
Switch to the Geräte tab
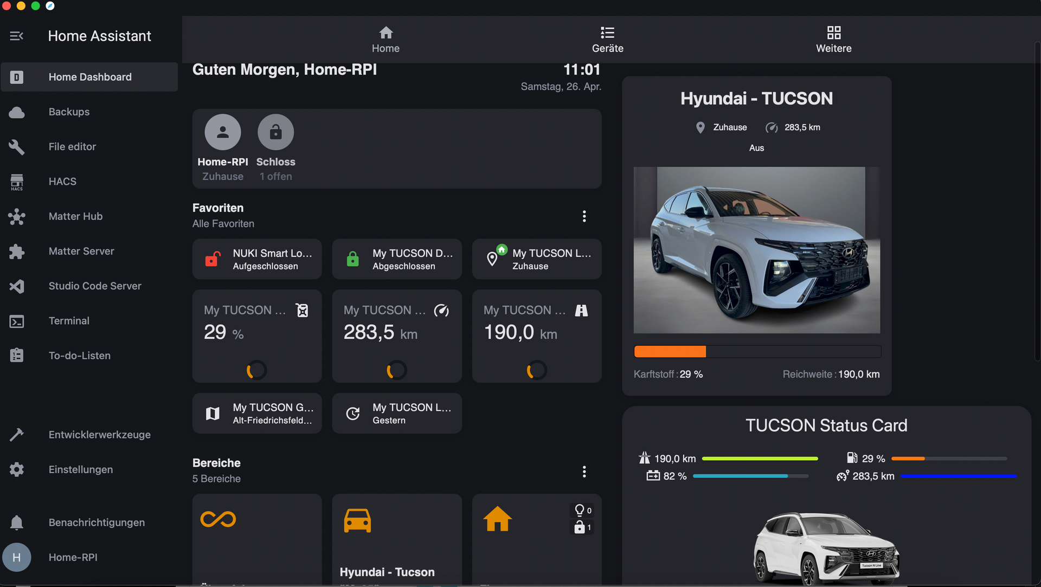coord(607,40)
